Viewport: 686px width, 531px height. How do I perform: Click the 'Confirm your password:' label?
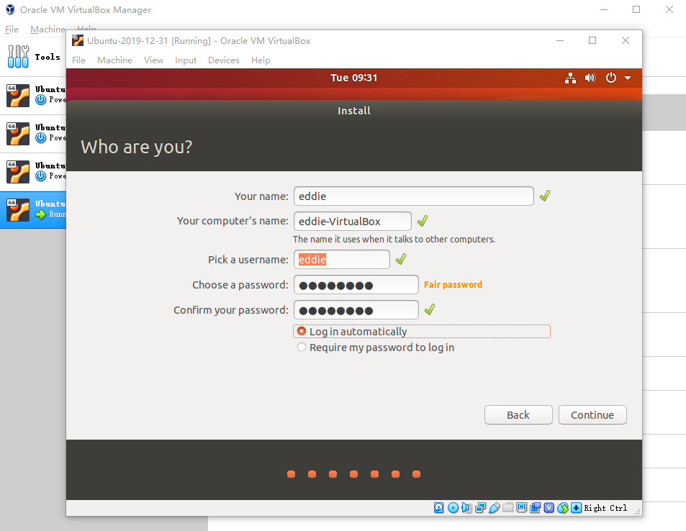tap(230, 310)
